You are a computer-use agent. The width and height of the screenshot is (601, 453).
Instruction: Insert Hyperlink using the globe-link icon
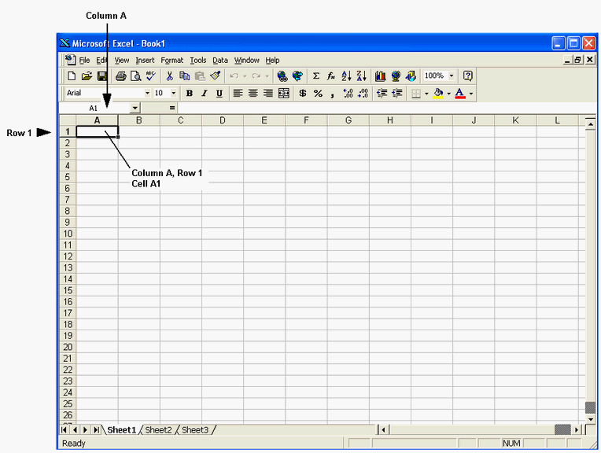pos(282,75)
